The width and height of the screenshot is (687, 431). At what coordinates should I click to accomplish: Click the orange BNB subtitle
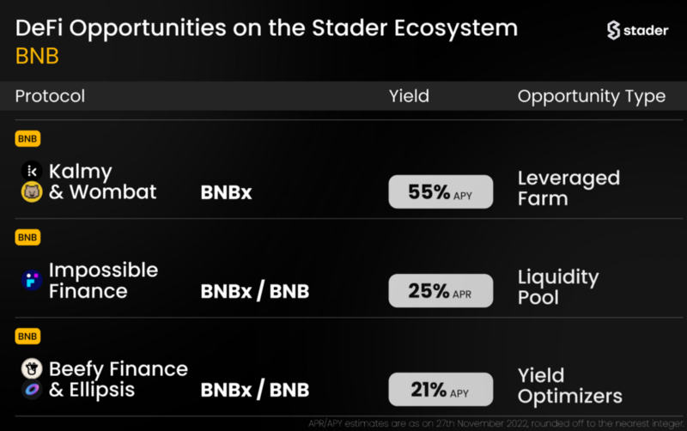37,56
